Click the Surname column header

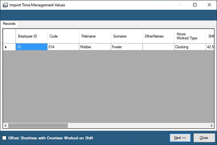127,36
